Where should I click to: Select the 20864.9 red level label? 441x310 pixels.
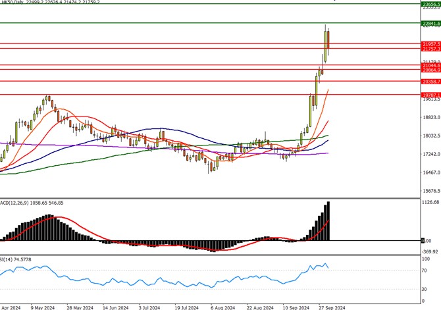(430, 70)
